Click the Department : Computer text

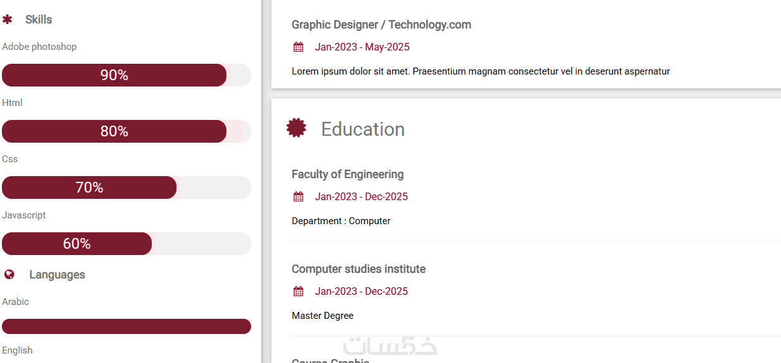coord(341,221)
